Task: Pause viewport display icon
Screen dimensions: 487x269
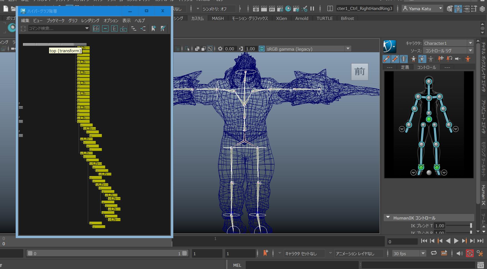Action: 312,9
